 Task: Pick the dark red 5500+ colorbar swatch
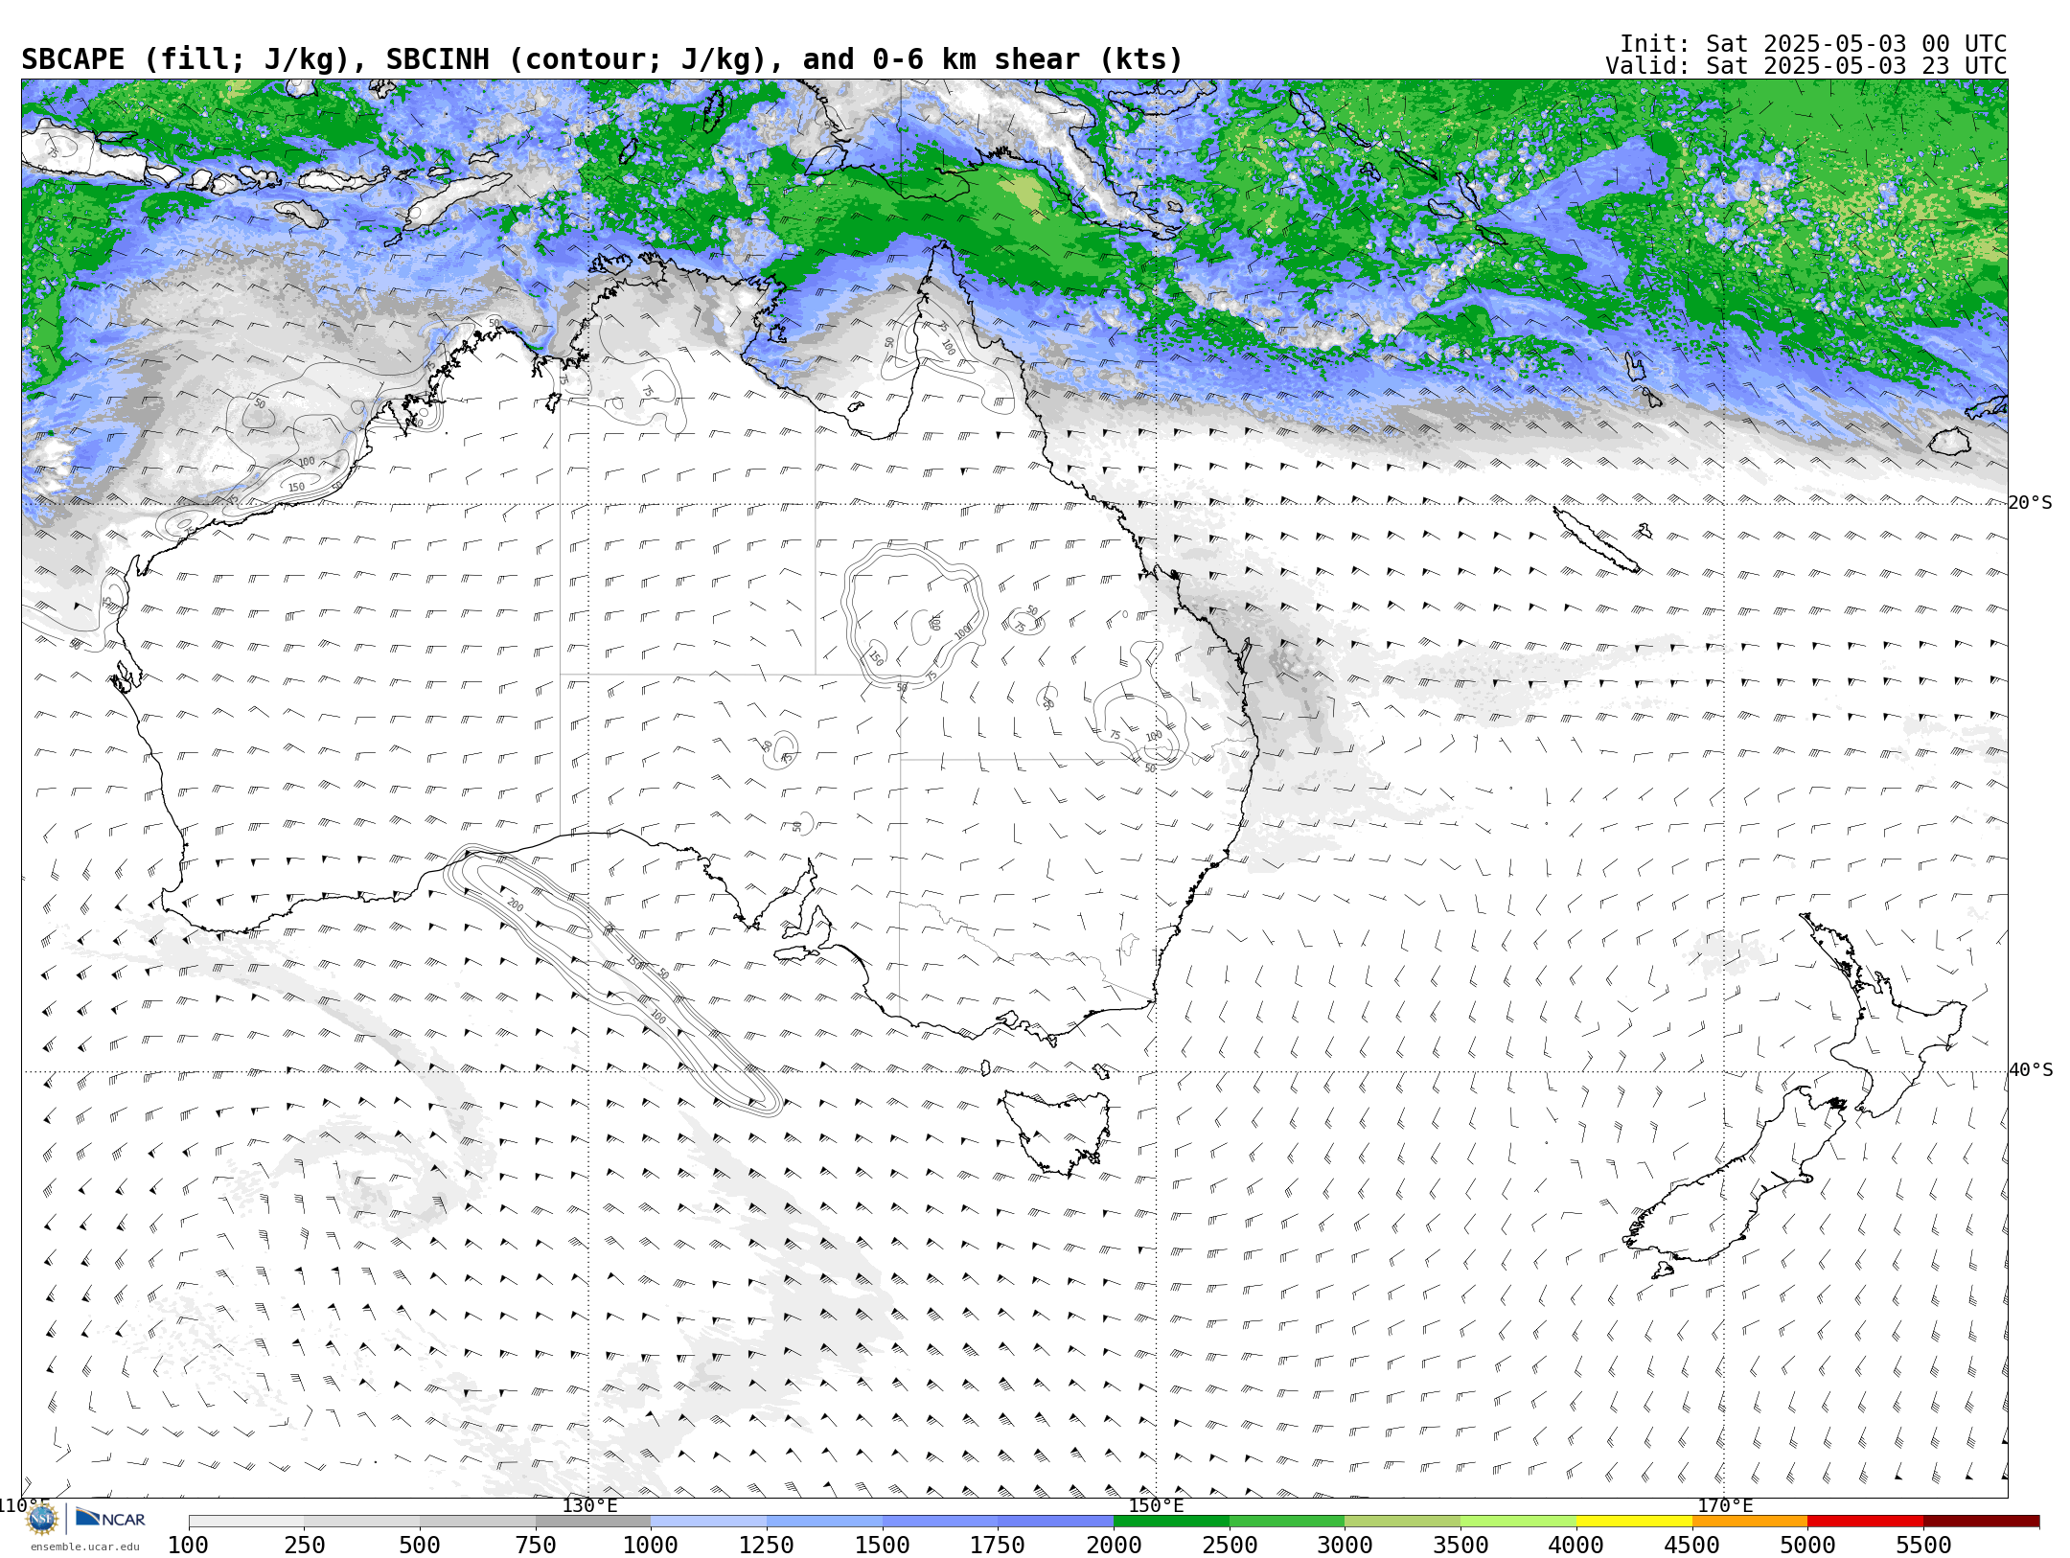[x=1981, y=1522]
